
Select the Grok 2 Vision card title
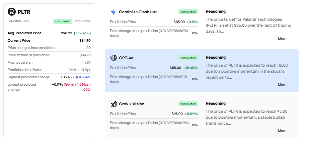tap(132, 104)
